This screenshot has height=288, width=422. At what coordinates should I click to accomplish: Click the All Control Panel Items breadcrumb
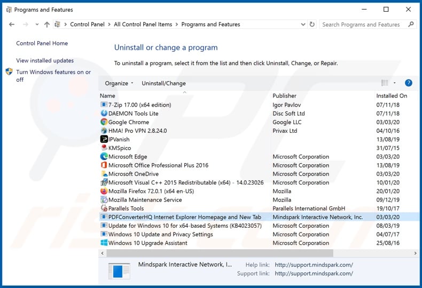143,25
